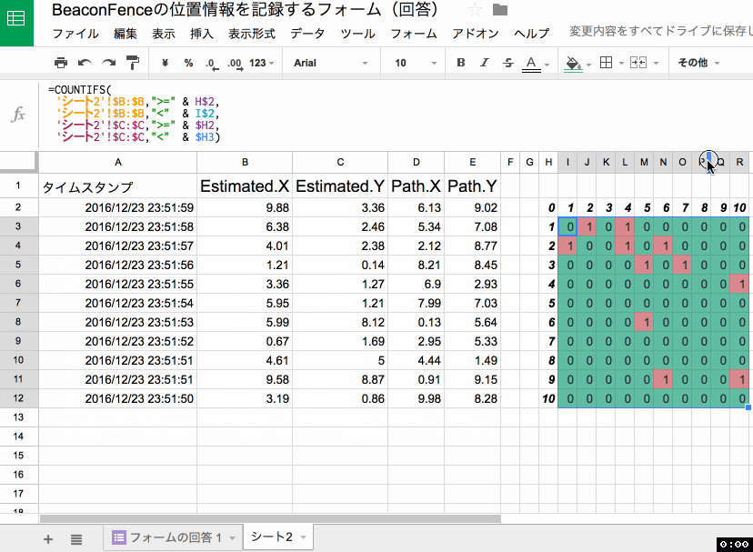Select the paint format tool

click(x=133, y=63)
